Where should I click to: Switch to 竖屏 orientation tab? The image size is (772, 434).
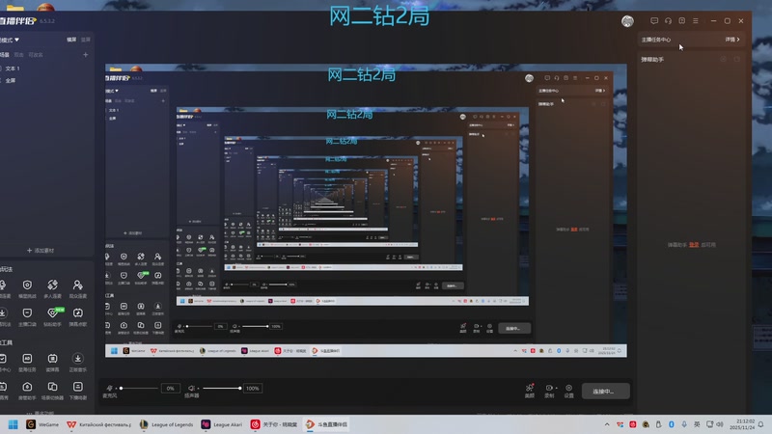86,40
